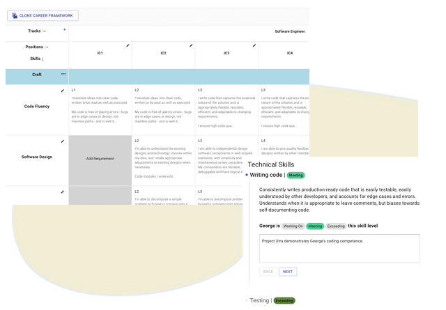Screen dimensions: 446x310
Task: Edit the IC3 position with pencil icon
Action: [x=254, y=46]
